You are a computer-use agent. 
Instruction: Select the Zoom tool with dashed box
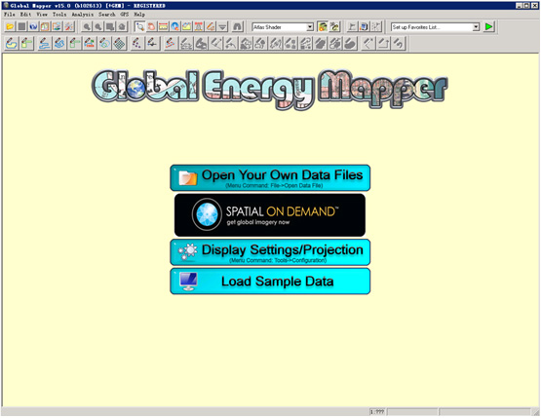[x=139, y=26]
